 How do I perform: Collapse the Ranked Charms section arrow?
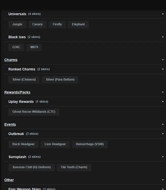coord(163,69)
